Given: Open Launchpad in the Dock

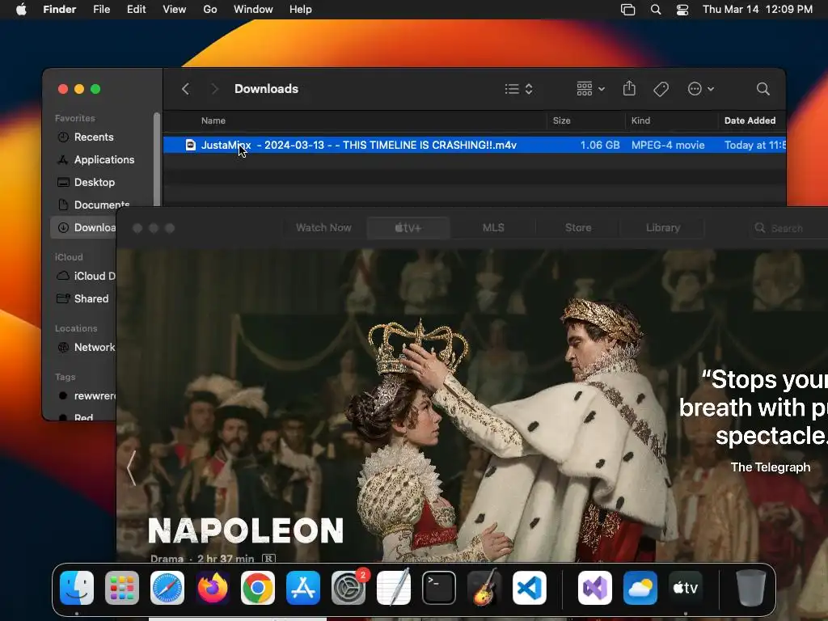Looking at the screenshot, I should pyautogui.click(x=122, y=588).
